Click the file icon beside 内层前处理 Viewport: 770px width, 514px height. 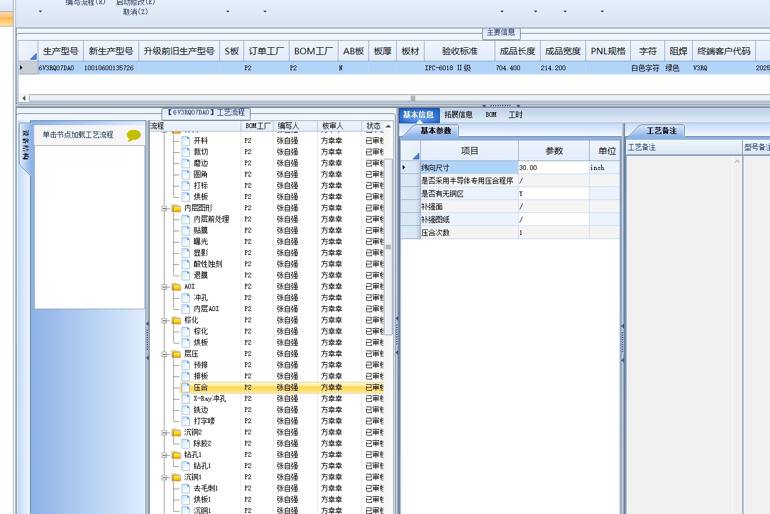click(186, 219)
